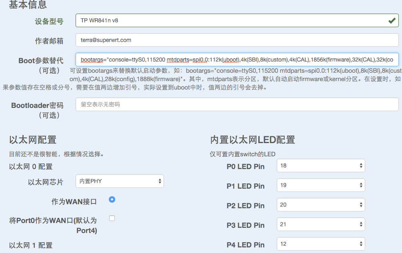Click the 作为WAN接口 label text
The image size is (402, 253).
click(74, 202)
